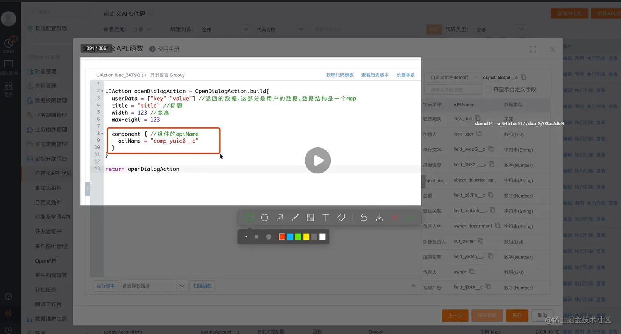Click the 运行脚本 button
Screen dimensions: 621x334
[x=106, y=286]
